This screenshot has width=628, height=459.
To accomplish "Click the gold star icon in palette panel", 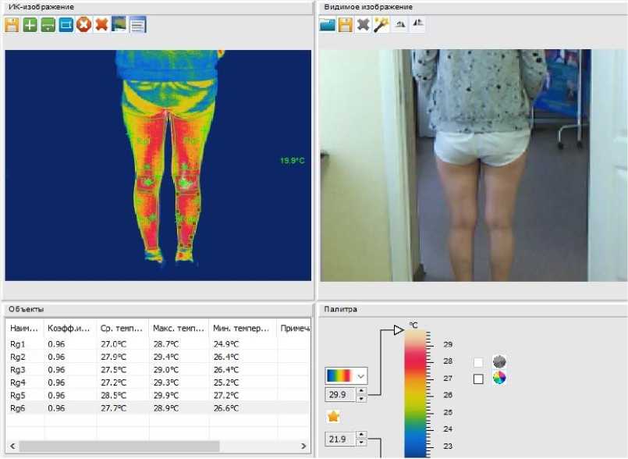I will tap(334, 417).
